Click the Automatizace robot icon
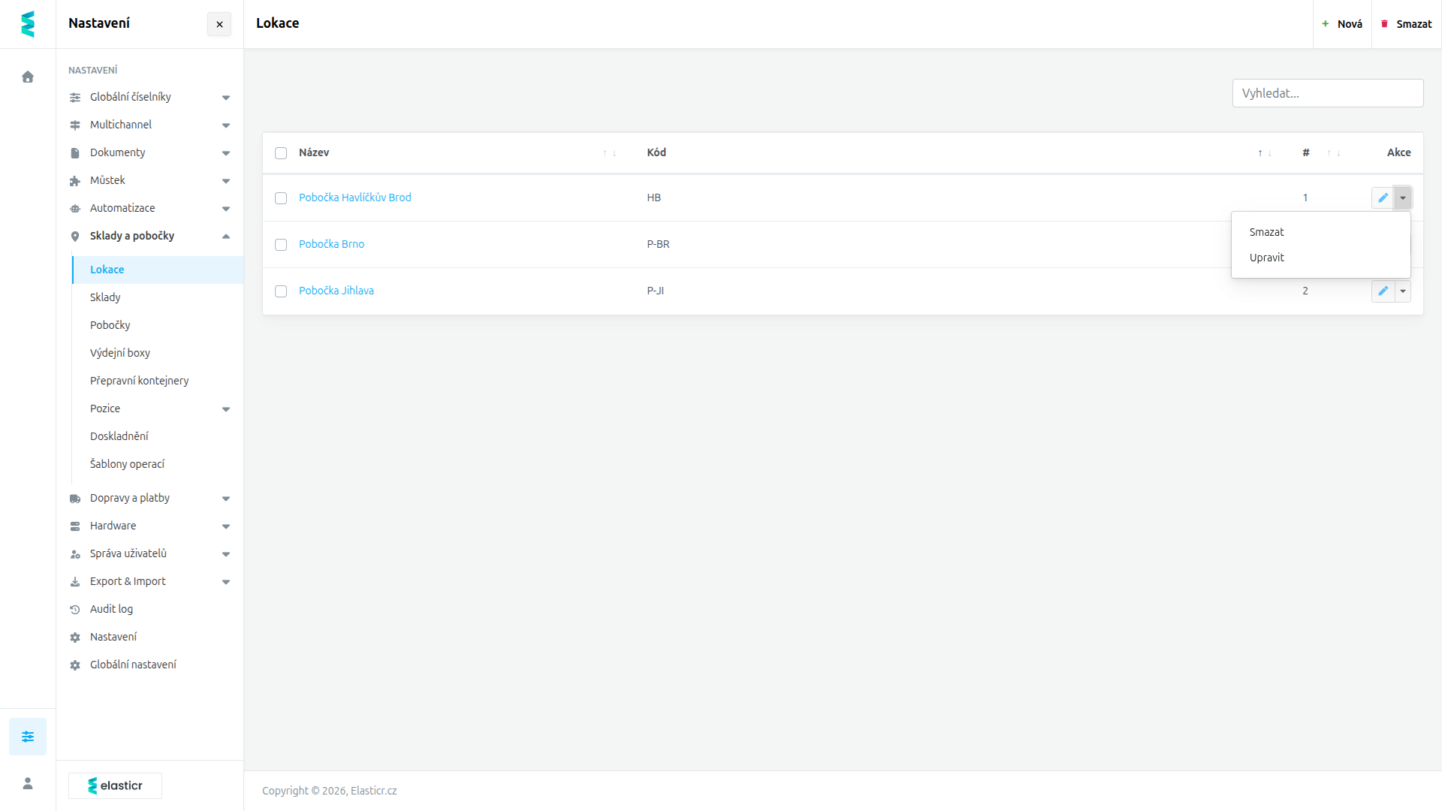Screen dimensions: 1442x811 coord(75,209)
